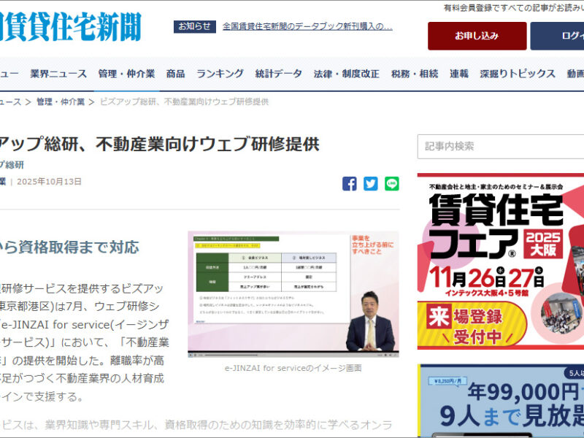Open the 業界ニュース menu
Image resolution: width=584 pixels, height=438 pixels.
point(58,74)
